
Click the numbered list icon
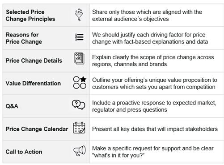click(79, 37)
